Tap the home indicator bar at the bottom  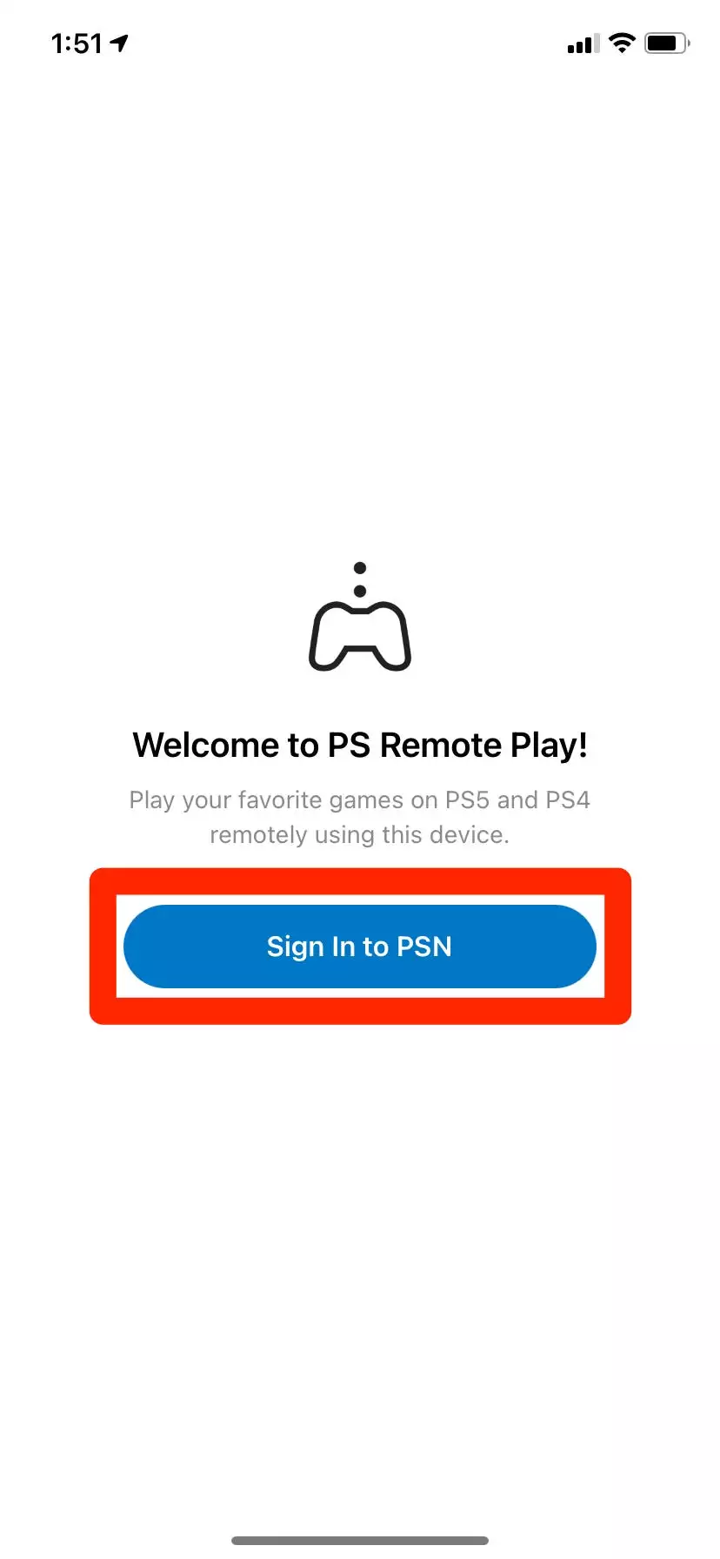click(x=360, y=1541)
